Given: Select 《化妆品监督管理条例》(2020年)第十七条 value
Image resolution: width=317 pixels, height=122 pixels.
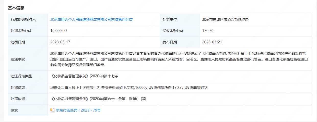Looking at the screenshot, I should click(84, 76).
